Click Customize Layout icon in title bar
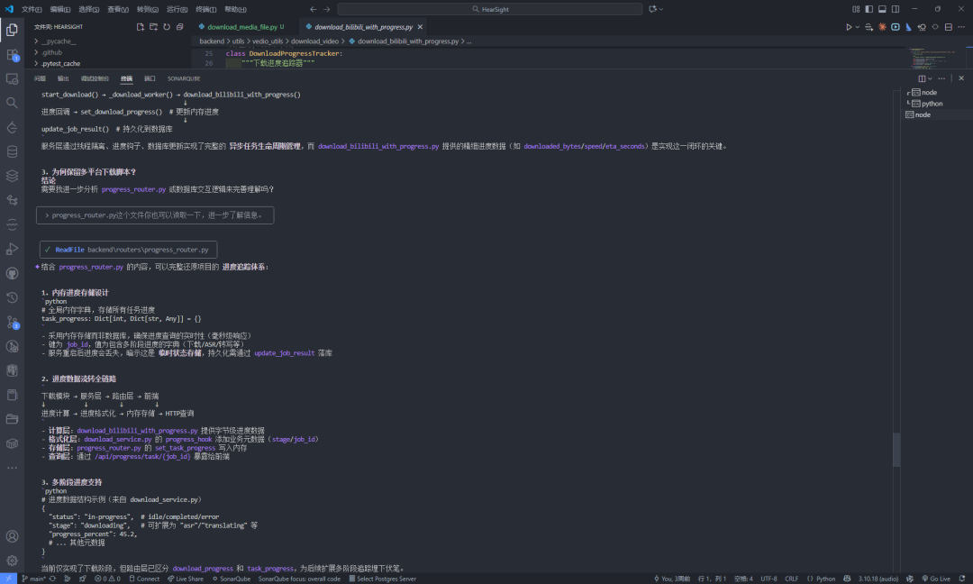973x584 pixels. 856,9
